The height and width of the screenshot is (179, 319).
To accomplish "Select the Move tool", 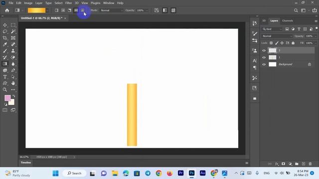I will pos(5,25).
